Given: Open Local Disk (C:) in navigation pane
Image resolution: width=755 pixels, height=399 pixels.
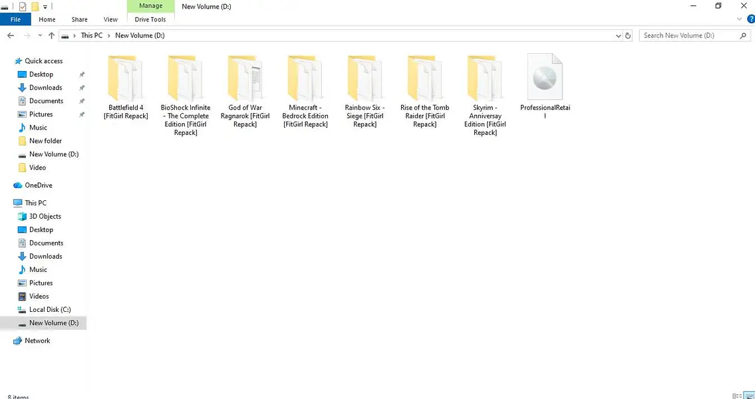Looking at the screenshot, I should (x=50, y=310).
